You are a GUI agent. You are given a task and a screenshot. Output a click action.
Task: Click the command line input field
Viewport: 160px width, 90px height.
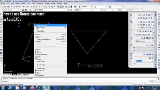(75, 81)
